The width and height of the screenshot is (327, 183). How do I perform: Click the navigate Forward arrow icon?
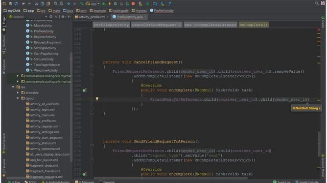[75, 4]
